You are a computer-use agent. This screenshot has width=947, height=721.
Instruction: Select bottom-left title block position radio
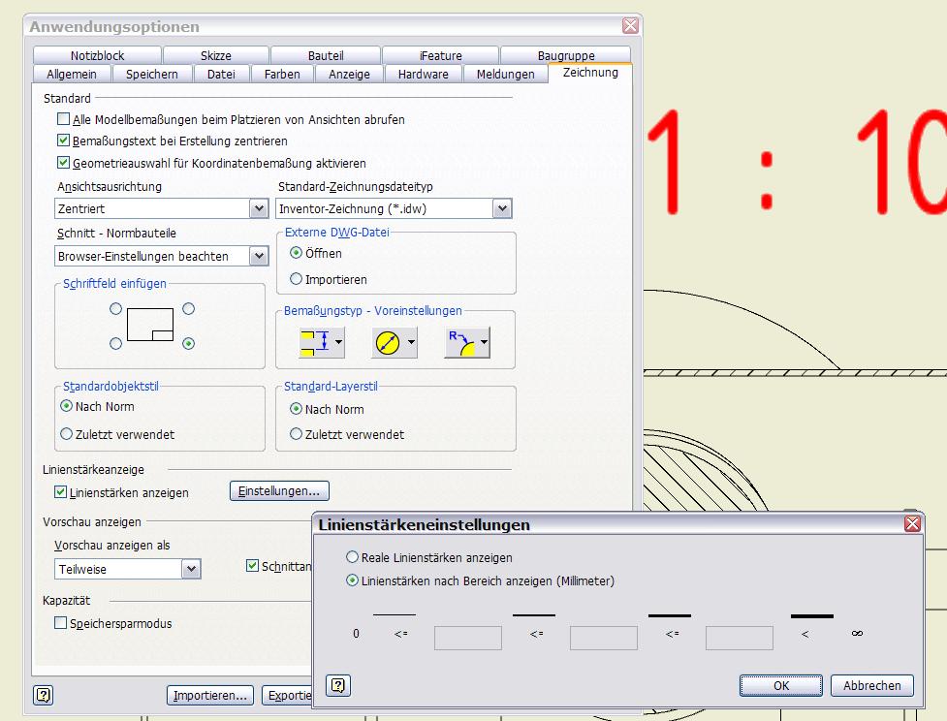(115, 344)
